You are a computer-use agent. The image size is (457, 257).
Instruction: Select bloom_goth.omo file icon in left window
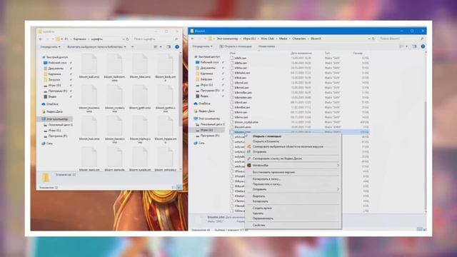140,95
